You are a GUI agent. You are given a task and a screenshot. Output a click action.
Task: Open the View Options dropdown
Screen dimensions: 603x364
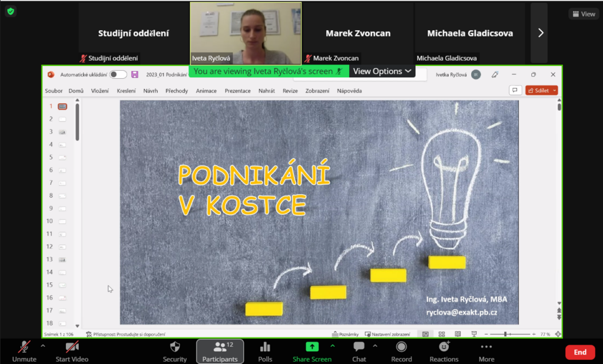coord(382,71)
